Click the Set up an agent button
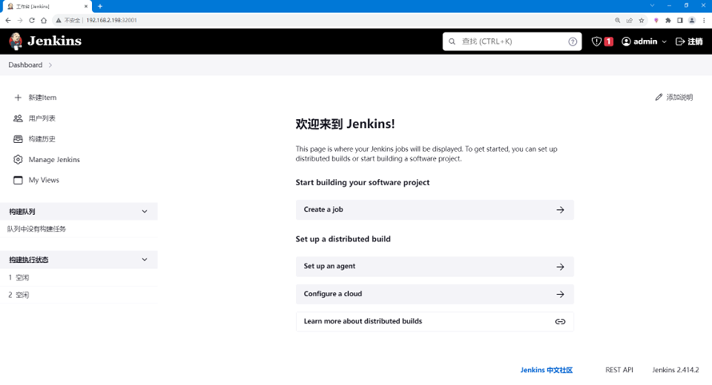 434,267
